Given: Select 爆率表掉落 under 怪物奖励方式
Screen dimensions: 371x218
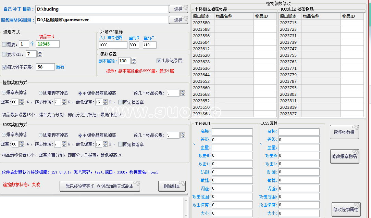Looking at the screenshot, I should [x=3, y=93].
